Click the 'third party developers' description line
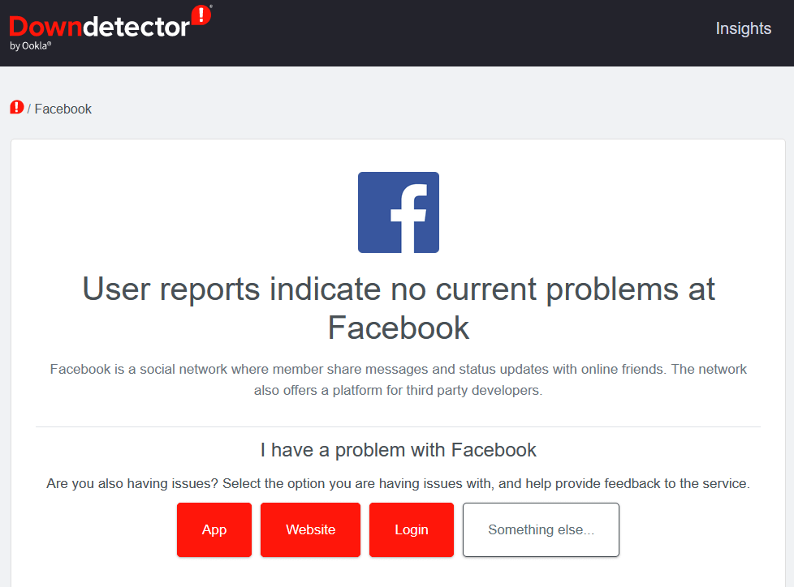 click(399, 390)
